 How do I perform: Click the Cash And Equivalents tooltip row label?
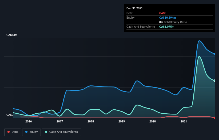(x=141, y=27)
